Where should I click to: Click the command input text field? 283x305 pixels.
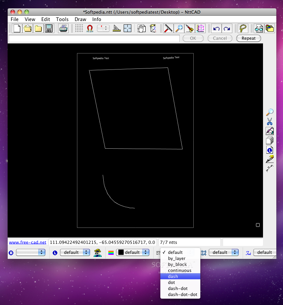(94, 38)
